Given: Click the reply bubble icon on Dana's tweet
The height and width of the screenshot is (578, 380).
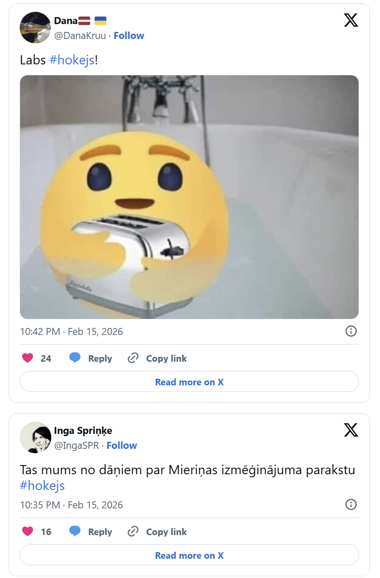Looking at the screenshot, I should click(x=75, y=358).
